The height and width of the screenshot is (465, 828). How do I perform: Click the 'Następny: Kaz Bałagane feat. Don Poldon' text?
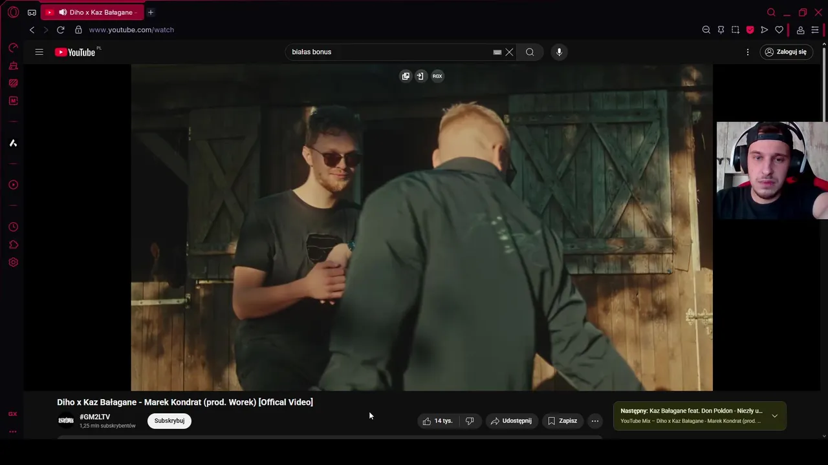tap(692, 411)
